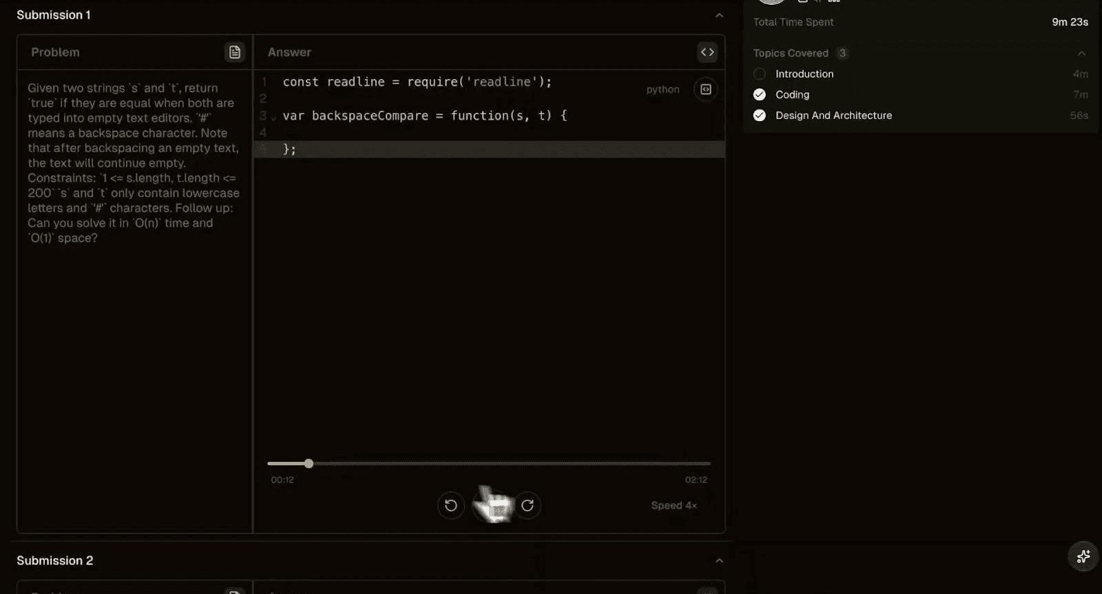Click the Topics Covered heading

coord(791,53)
